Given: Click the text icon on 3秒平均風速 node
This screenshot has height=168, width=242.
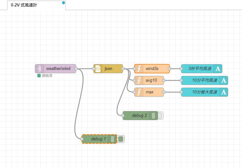Looking at the screenshot, I should click(218, 69).
